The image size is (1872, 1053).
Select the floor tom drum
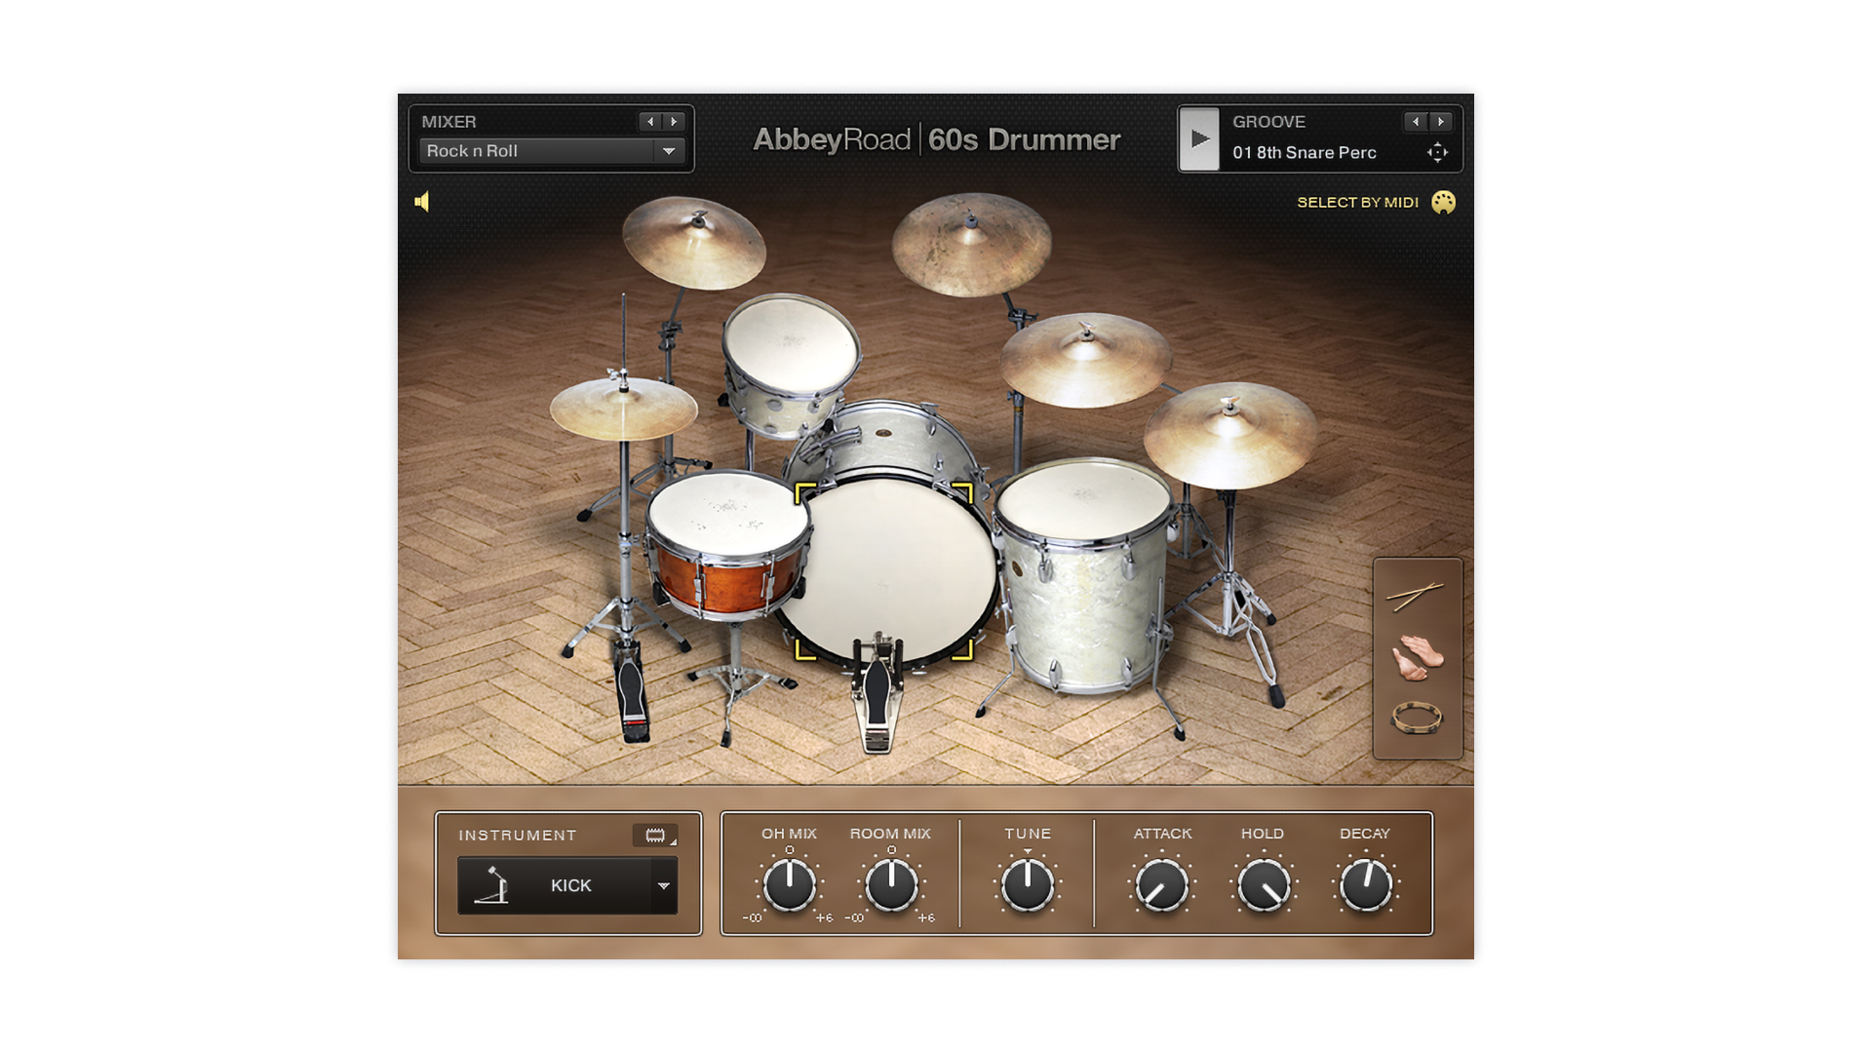pos(1082,575)
